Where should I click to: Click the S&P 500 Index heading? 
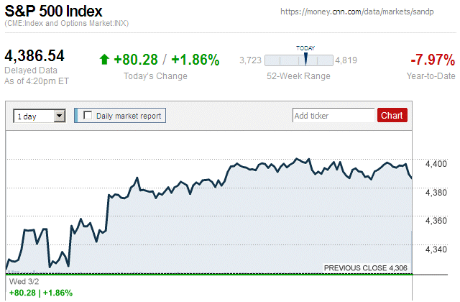pos(54,12)
